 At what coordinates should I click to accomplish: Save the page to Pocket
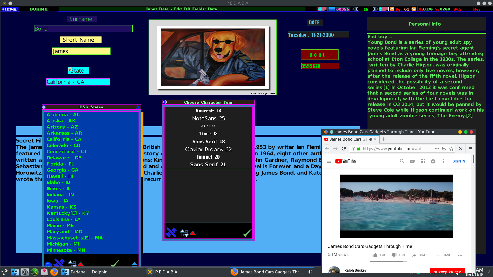(444, 149)
